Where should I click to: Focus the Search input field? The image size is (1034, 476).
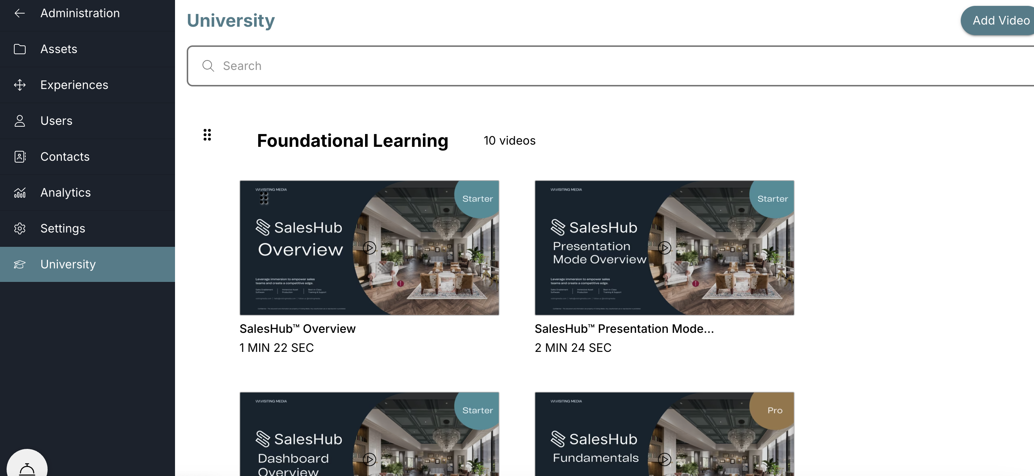[610, 66]
